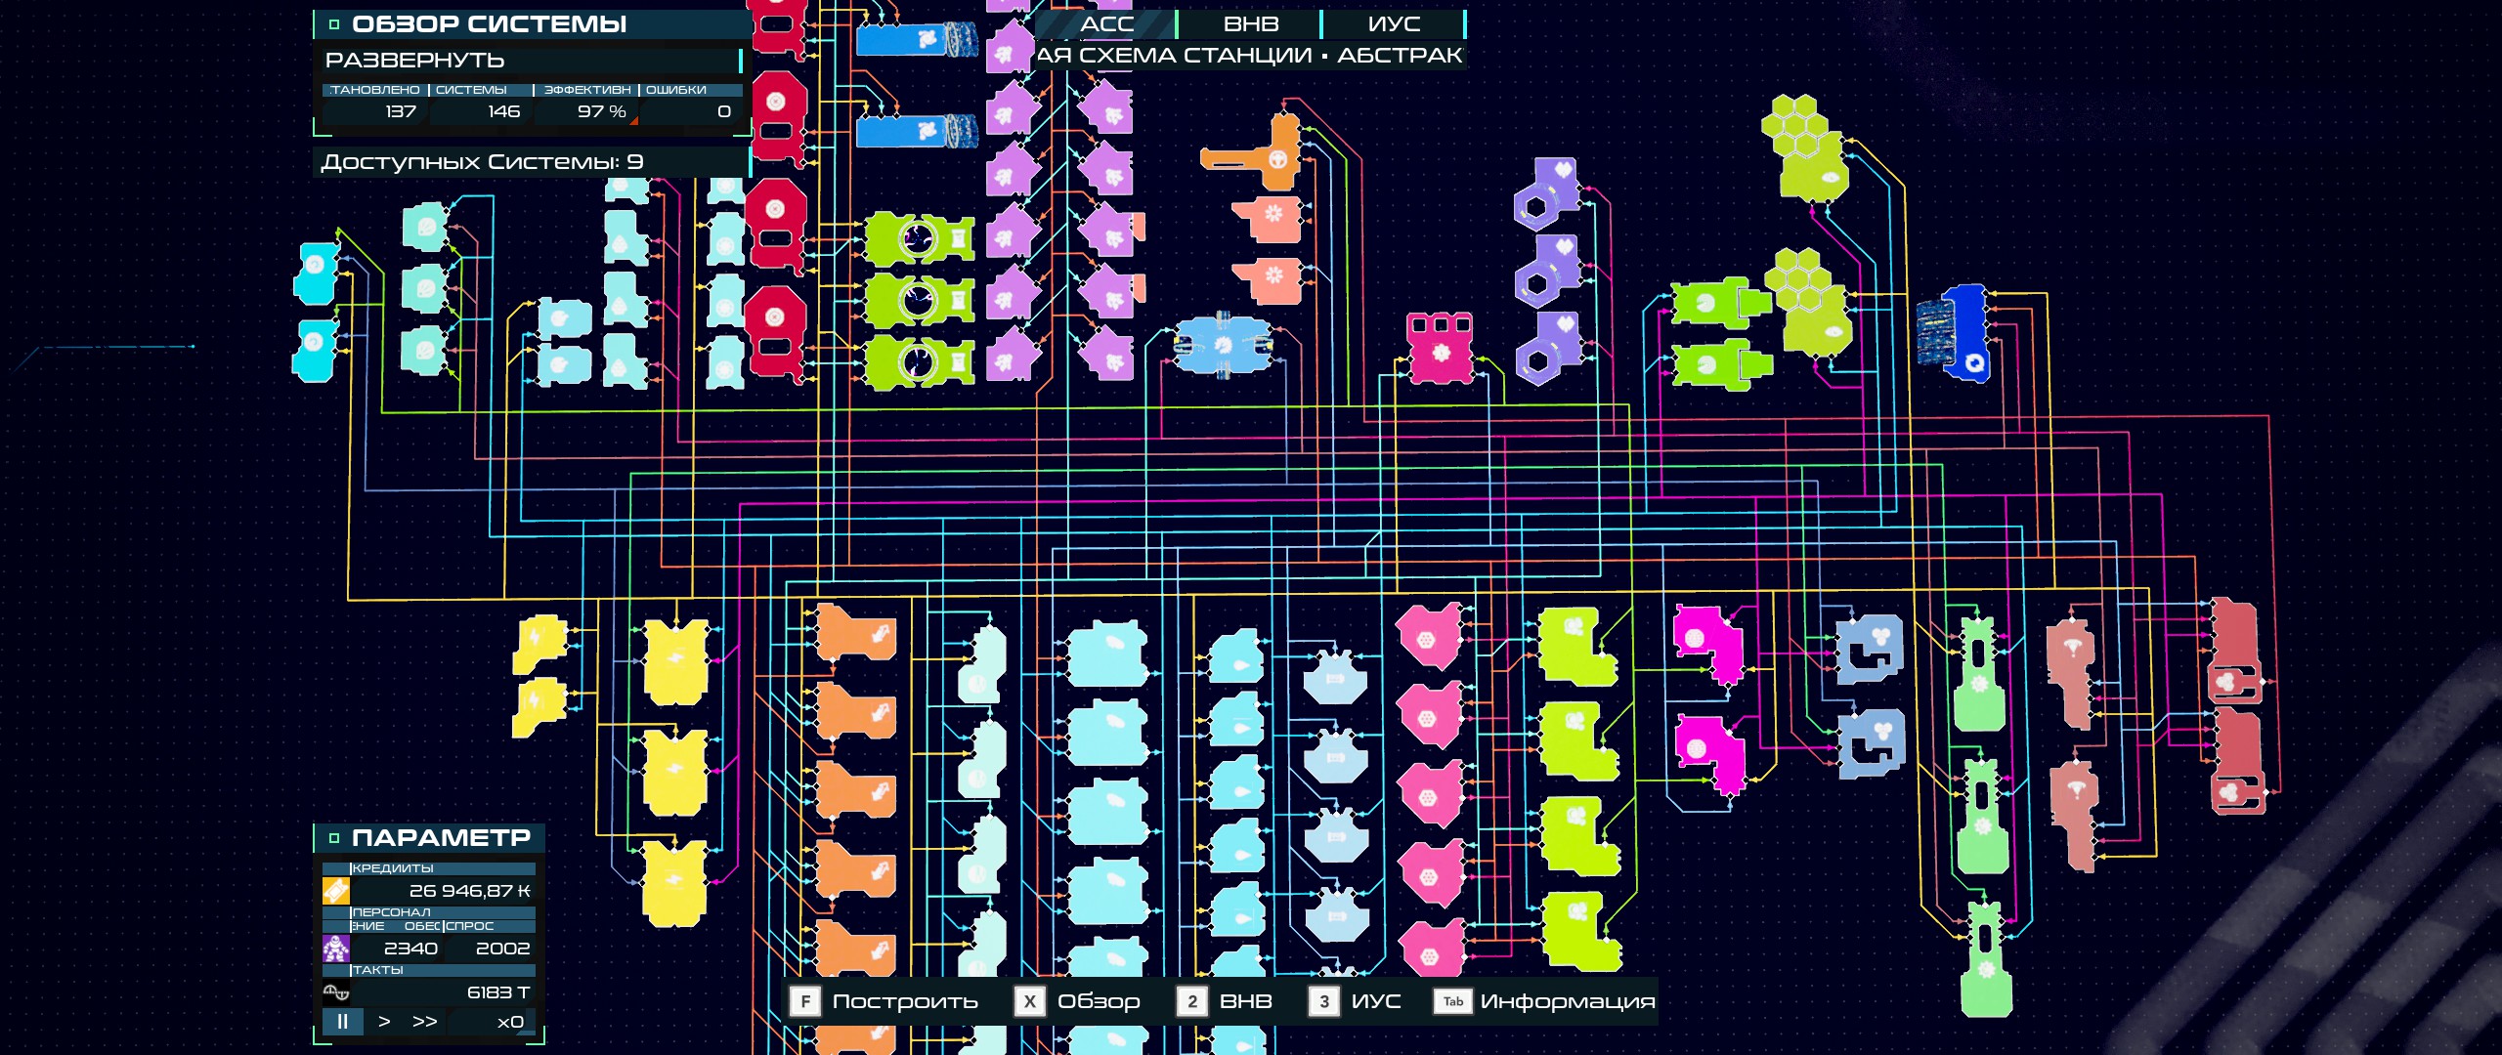Screen dimensions: 2502x1055
Task: Click the purple personnel robot icon
Action: (x=335, y=948)
